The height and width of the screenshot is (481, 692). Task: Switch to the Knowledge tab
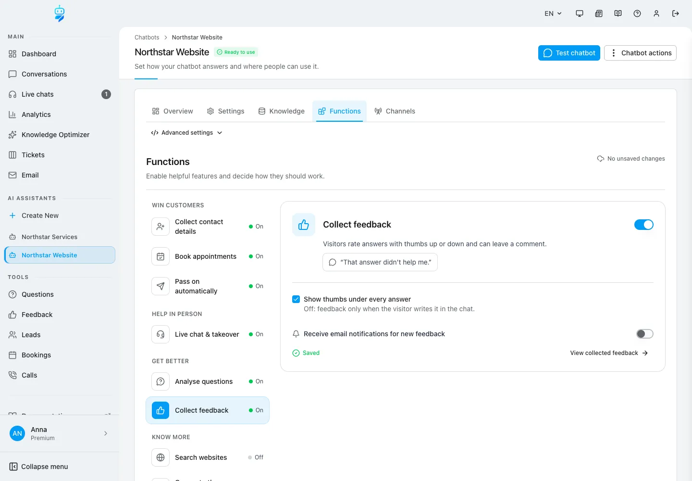click(282, 111)
